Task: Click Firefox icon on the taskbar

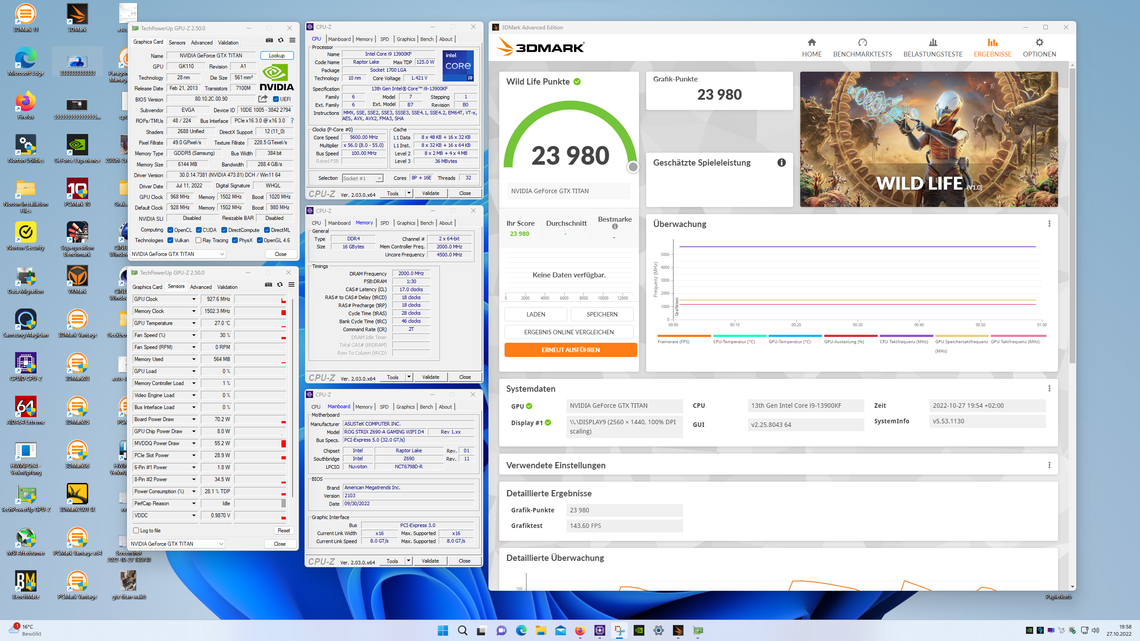Action: pyautogui.click(x=580, y=630)
